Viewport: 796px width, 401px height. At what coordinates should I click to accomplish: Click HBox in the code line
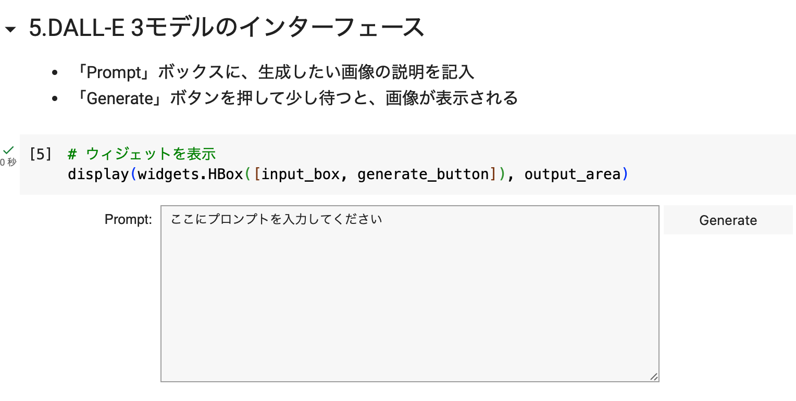tap(226, 174)
